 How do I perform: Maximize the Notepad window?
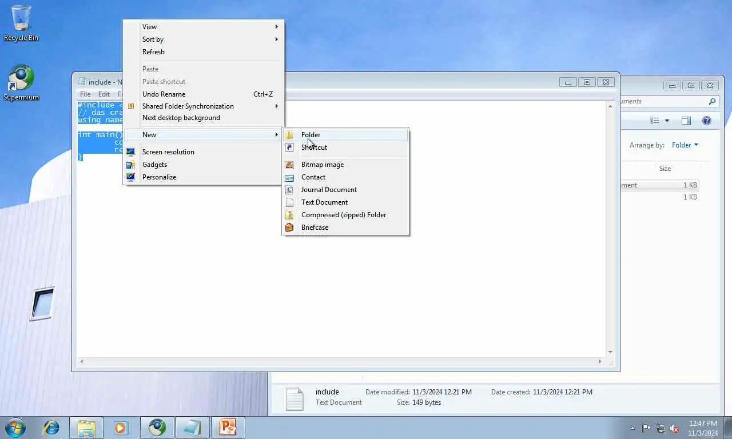click(587, 82)
